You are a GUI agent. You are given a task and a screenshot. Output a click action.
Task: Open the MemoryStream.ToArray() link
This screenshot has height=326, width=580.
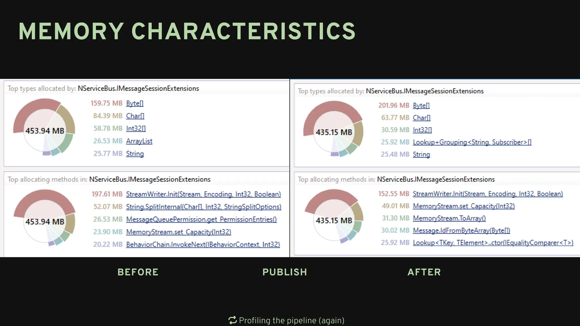(449, 218)
